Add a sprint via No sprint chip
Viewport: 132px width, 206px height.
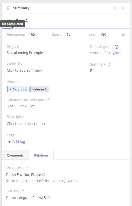coord(18,89)
